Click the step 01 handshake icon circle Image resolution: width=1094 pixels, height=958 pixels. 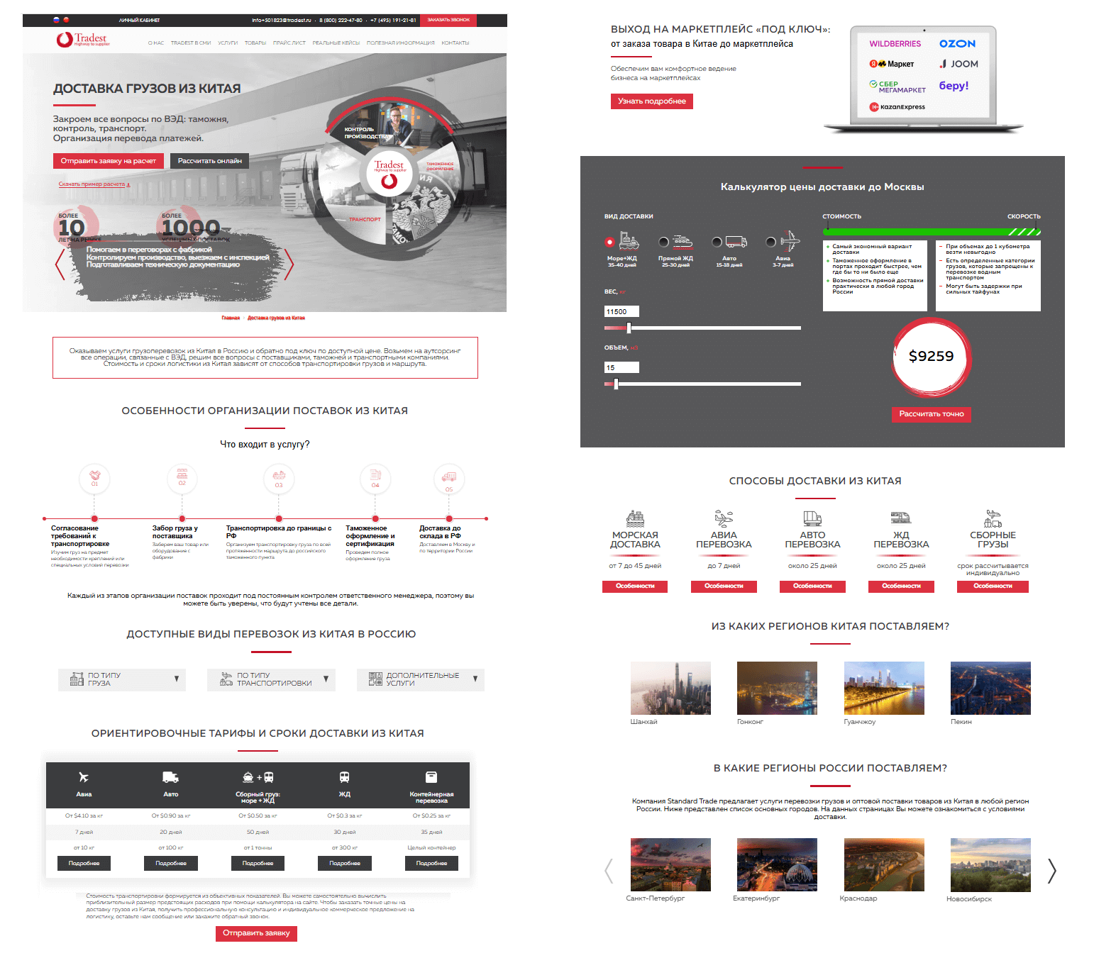pyautogui.click(x=94, y=479)
